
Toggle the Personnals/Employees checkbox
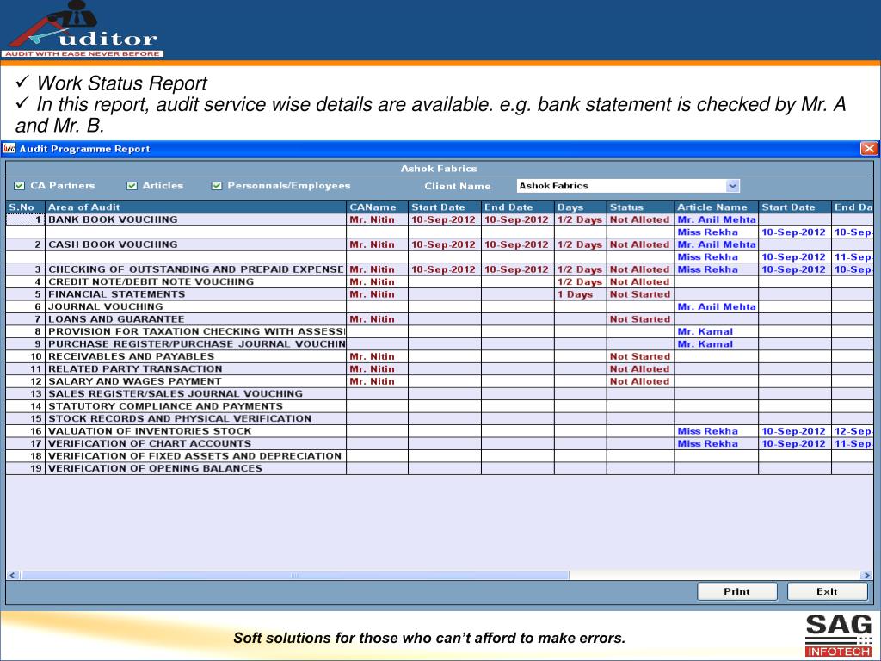217,186
